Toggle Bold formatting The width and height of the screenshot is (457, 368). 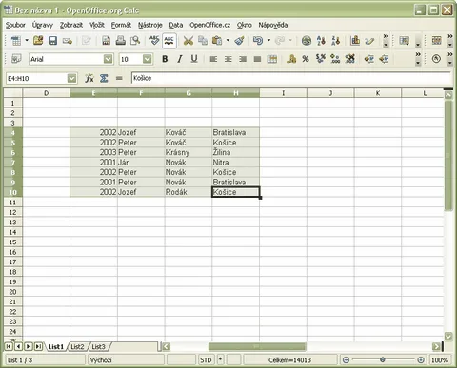click(165, 59)
